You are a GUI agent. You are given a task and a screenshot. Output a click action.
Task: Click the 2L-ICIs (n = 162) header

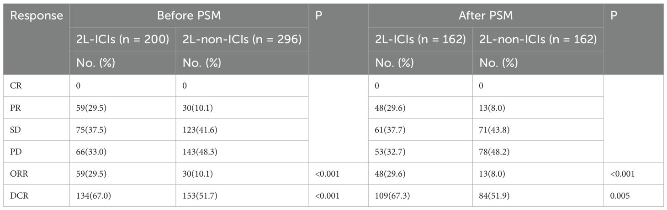coord(420,40)
